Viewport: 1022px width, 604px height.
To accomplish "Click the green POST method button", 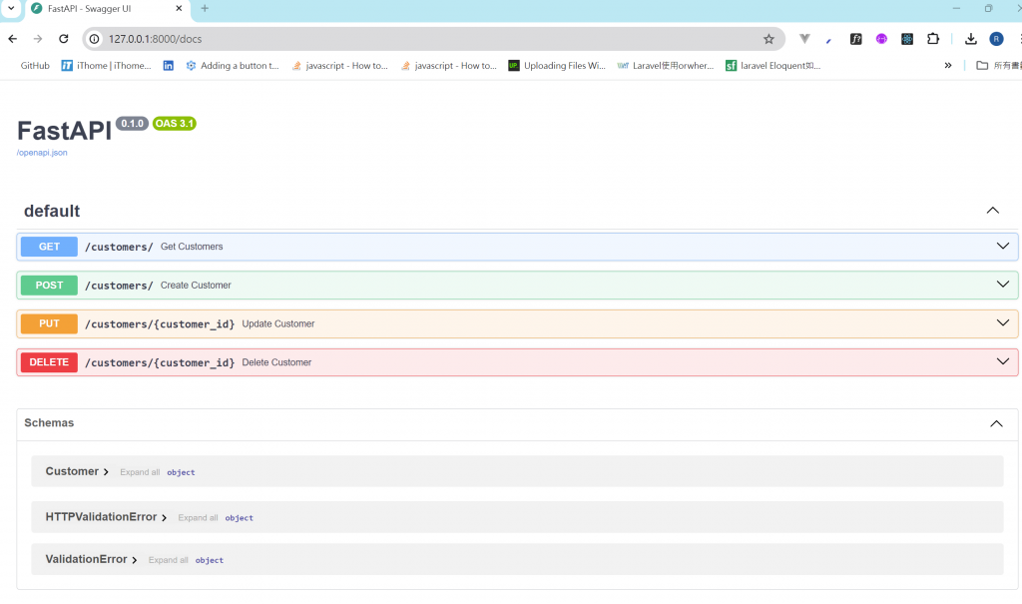I will [49, 286].
